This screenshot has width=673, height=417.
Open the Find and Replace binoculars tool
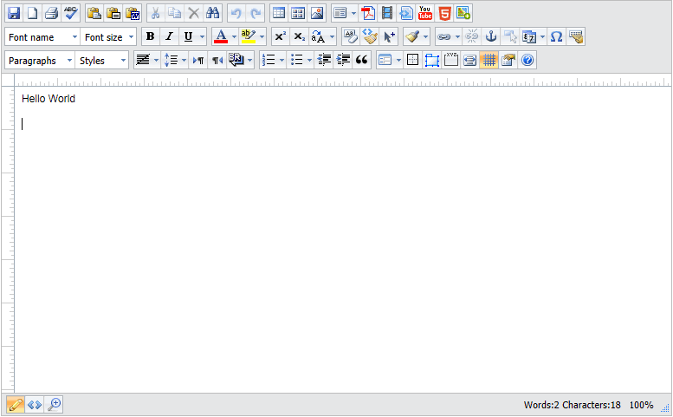coord(213,13)
